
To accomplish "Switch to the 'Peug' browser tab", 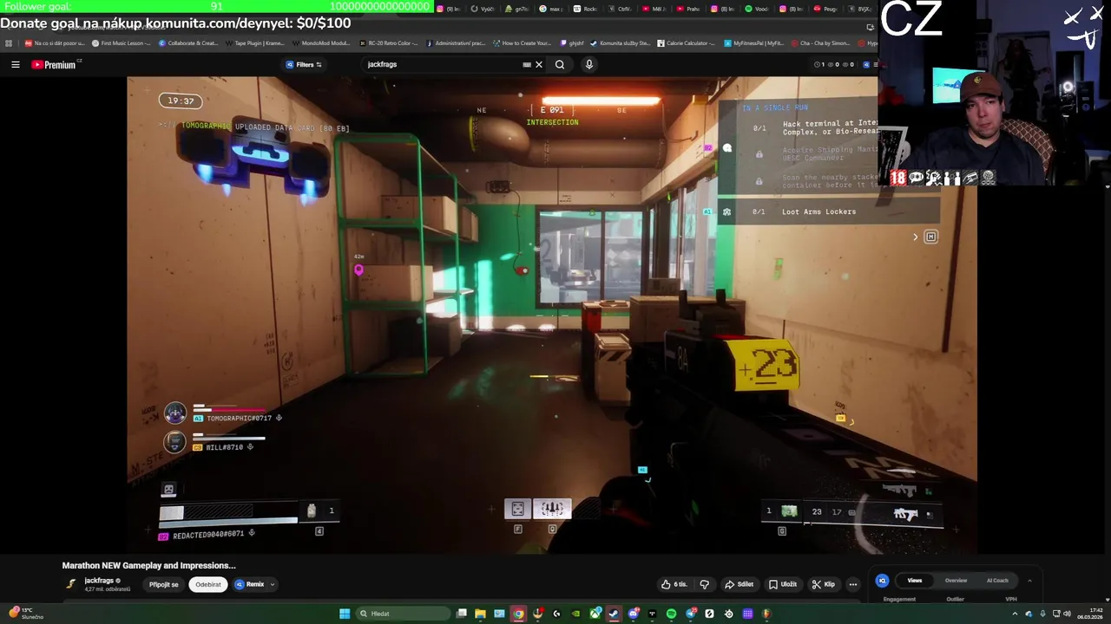I will (824, 9).
